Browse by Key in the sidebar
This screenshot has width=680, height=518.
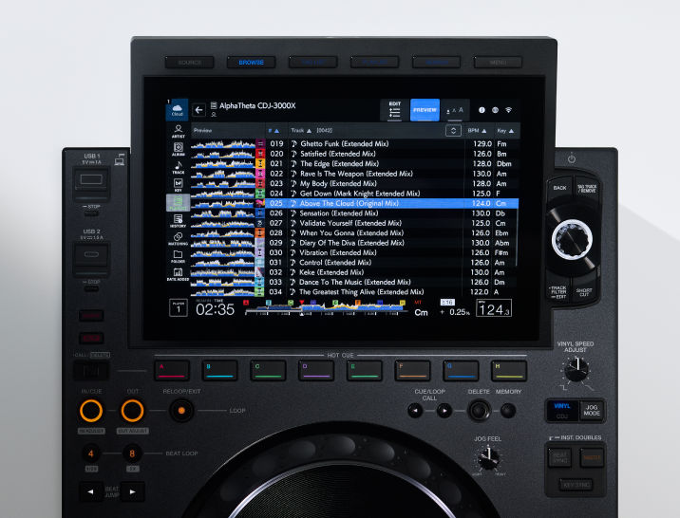178,185
